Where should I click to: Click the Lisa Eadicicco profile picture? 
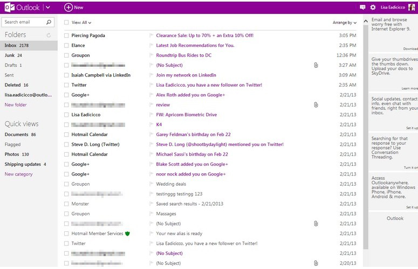click(x=412, y=7)
